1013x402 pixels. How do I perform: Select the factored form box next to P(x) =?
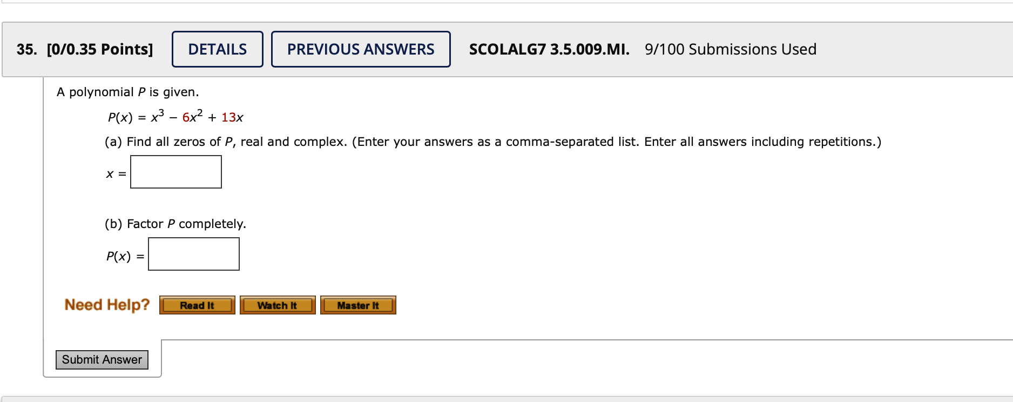[x=193, y=254]
